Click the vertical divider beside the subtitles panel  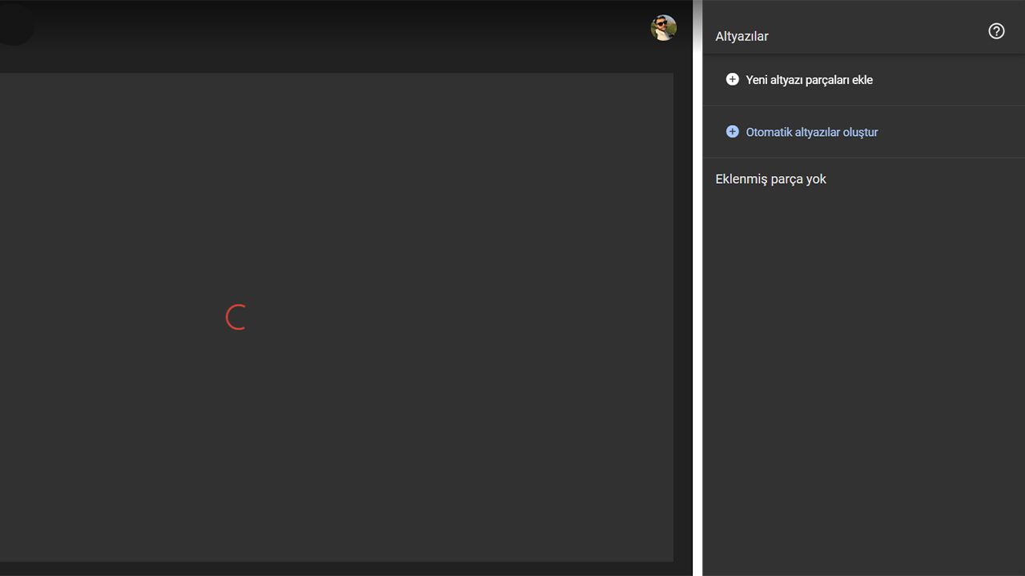(697, 288)
